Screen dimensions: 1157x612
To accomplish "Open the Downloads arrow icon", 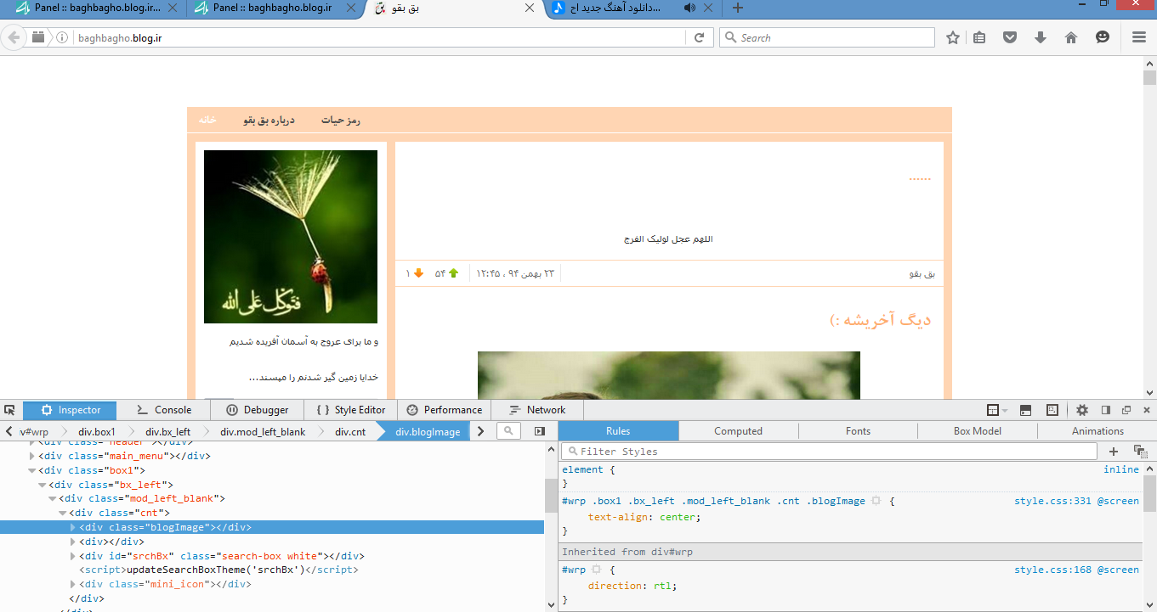I will [x=1040, y=37].
